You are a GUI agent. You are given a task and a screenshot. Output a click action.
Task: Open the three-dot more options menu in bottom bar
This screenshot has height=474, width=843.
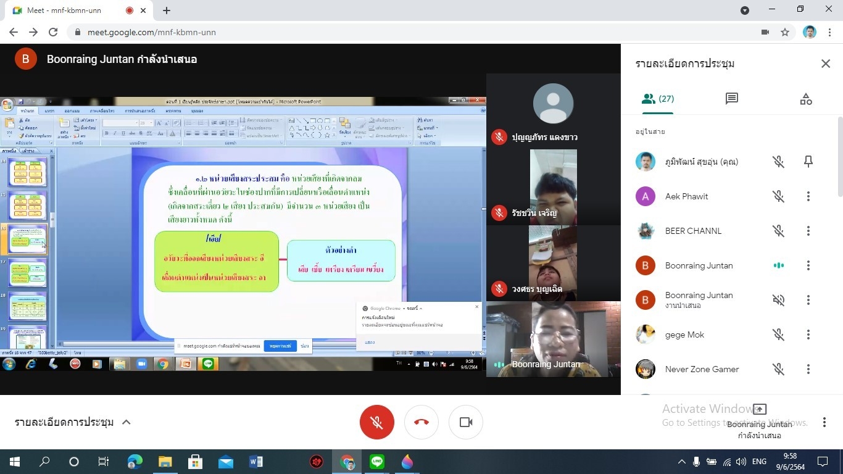pos(824,422)
